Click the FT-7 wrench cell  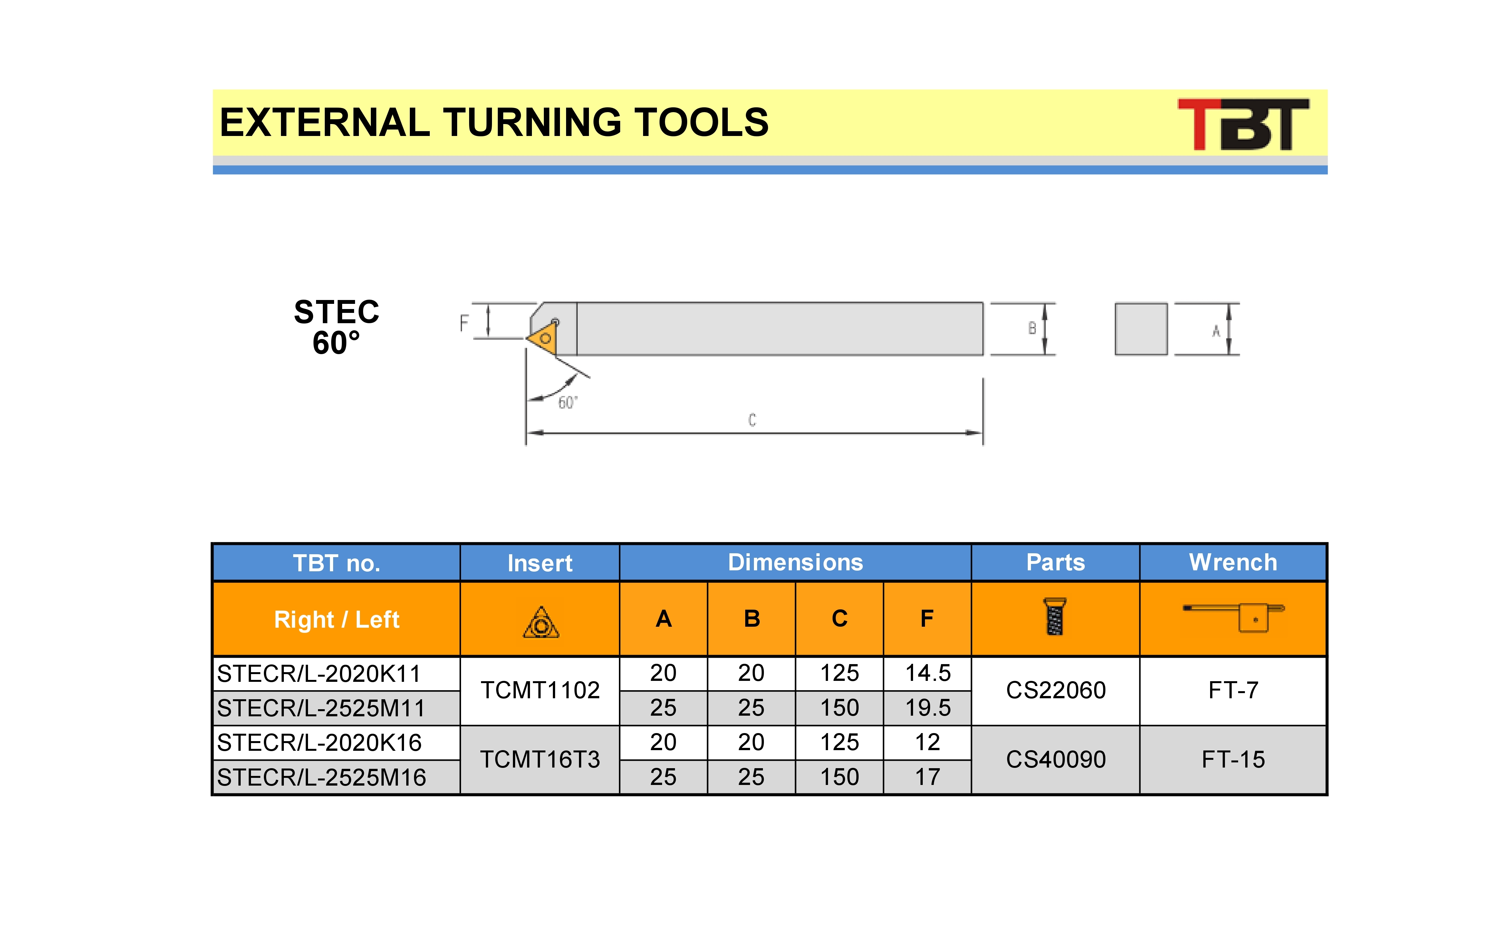pyautogui.click(x=1233, y=691)
